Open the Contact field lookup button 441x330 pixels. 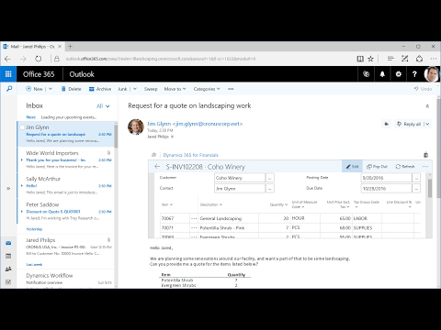point(270,189)
